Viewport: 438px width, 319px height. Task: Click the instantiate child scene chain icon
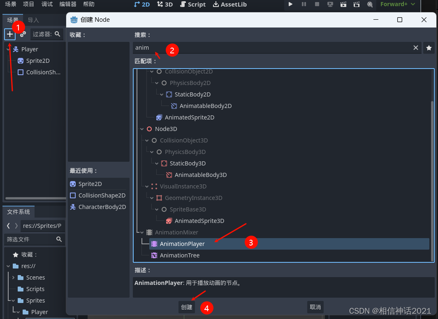(23, 34)
